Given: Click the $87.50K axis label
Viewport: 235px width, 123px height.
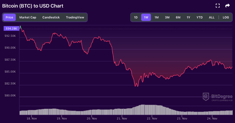Looking at the screenshot, I should [10, 60].
